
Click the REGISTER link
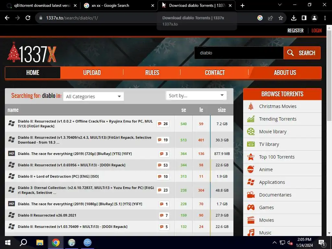(295, 31)
